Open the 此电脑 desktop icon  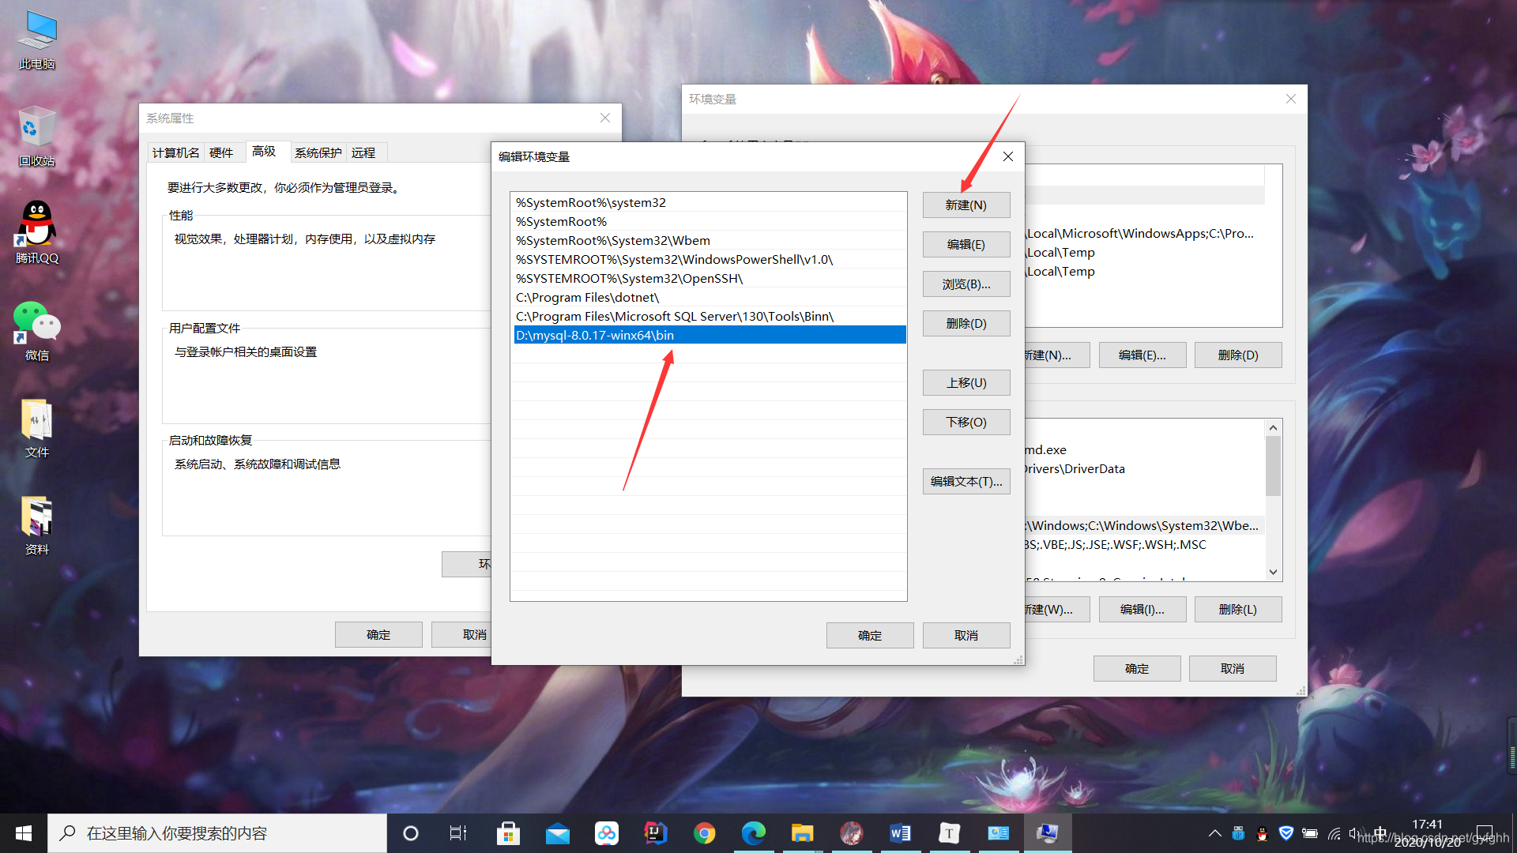coord(37,40)
